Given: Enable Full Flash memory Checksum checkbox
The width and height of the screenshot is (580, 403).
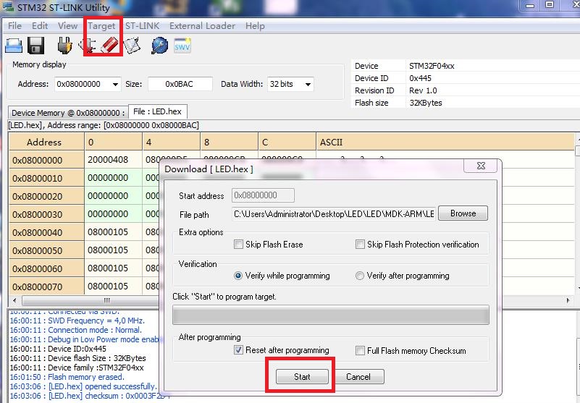Looking at the screenshot, I should tap(360, 350).
